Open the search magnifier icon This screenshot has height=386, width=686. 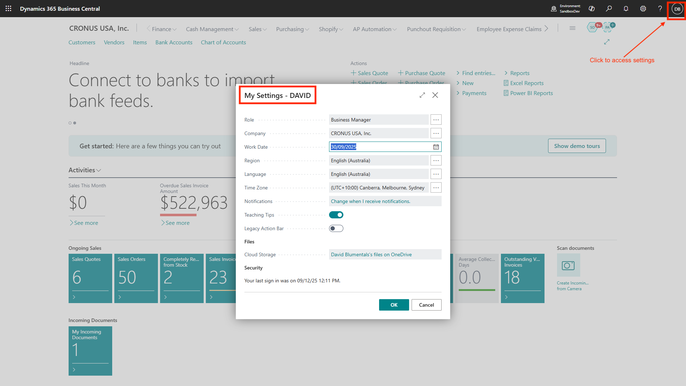click(x=609, y=9)
